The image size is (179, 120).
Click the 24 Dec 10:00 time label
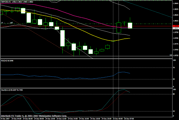coord(50,119)
